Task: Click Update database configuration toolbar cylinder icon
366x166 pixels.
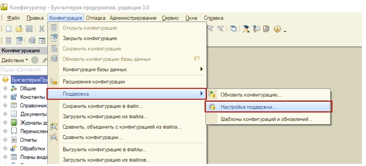Action: click(x=32, y=40)
